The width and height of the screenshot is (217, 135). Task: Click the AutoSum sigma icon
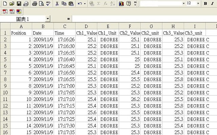(x=99, y=3)
